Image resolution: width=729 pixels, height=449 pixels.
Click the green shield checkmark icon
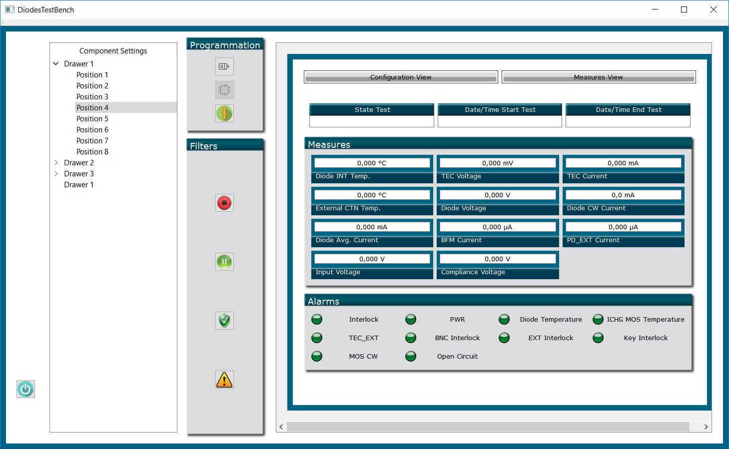click(224, 320)
